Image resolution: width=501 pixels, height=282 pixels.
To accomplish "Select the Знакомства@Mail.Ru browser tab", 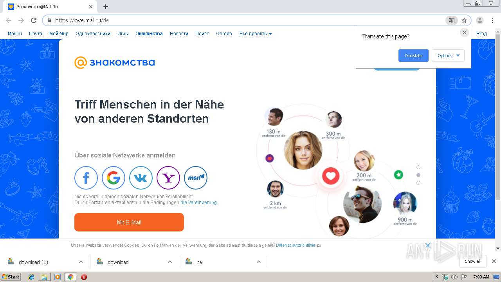I will [50, 7].
